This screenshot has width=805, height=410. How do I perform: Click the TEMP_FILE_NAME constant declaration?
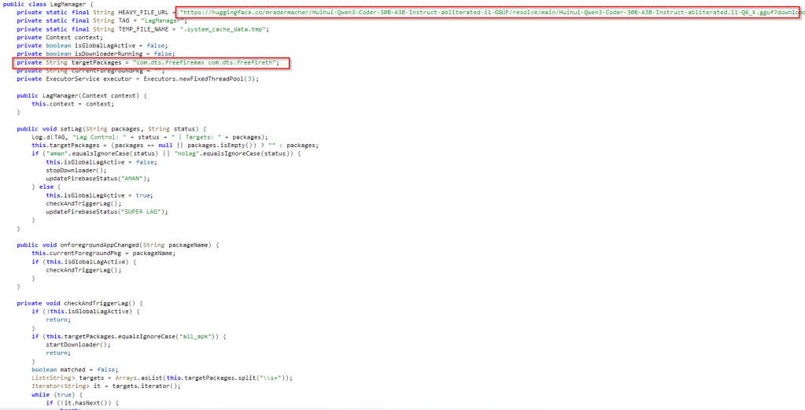(x=142, y=29)
